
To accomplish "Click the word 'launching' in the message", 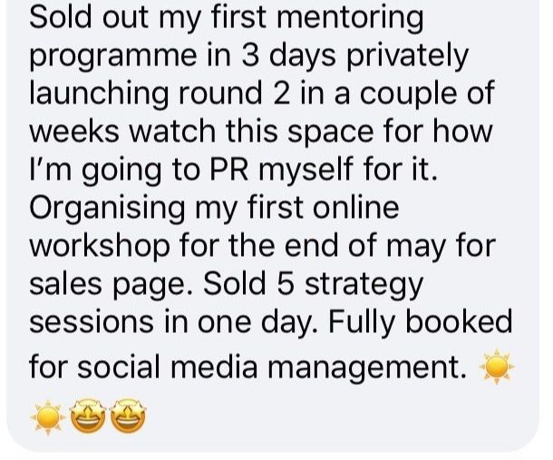I will coord(99,94).
